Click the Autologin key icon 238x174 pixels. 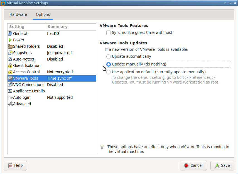[10, 97]
